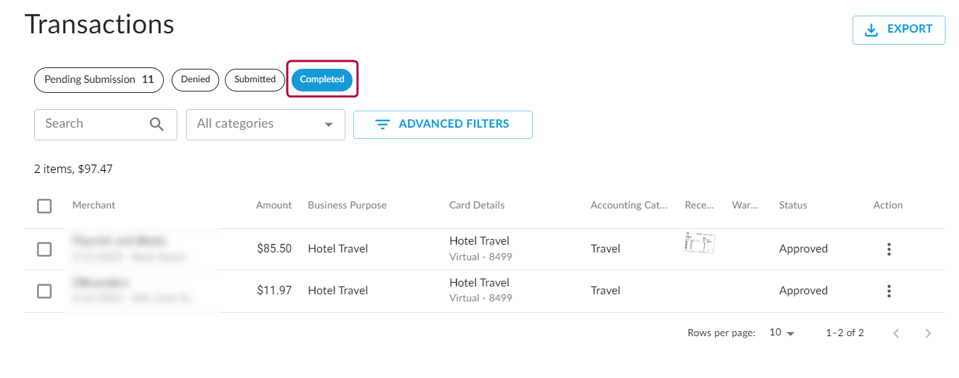Check the $11.97 transaction row checkbox
The width and height of the screenshot is (959, 378).
(44, 291)
